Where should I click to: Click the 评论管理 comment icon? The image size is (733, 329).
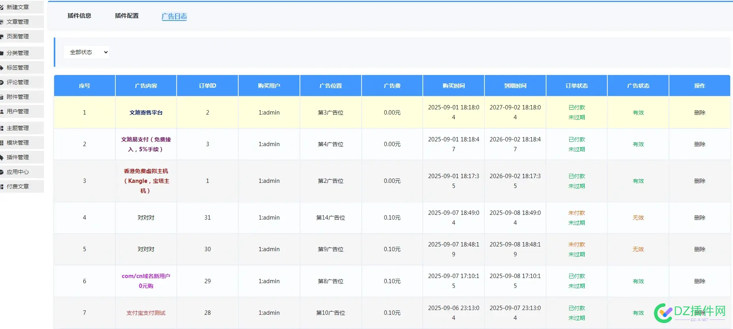[2, 82]
